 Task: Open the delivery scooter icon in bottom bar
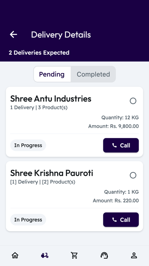click(45, 255)
